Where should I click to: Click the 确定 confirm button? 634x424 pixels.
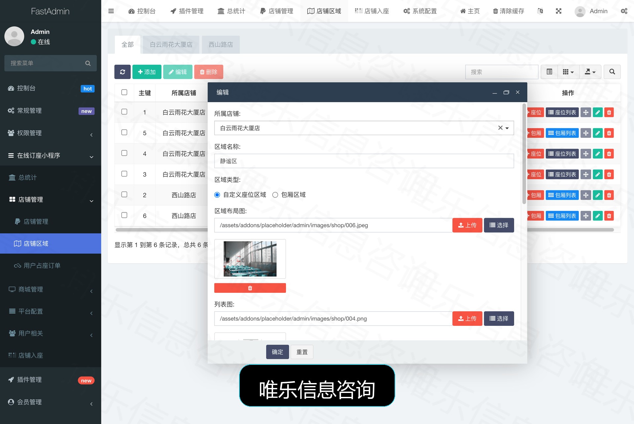click(277, 352)
